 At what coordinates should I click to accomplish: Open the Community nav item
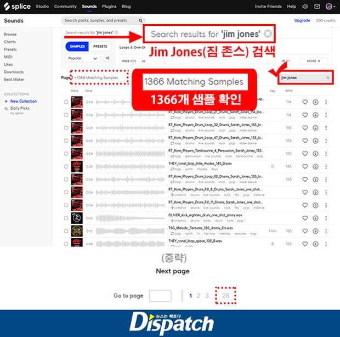point(65,7)
